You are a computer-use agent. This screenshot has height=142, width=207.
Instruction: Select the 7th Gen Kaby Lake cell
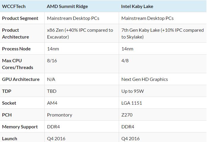pos(162,33)
